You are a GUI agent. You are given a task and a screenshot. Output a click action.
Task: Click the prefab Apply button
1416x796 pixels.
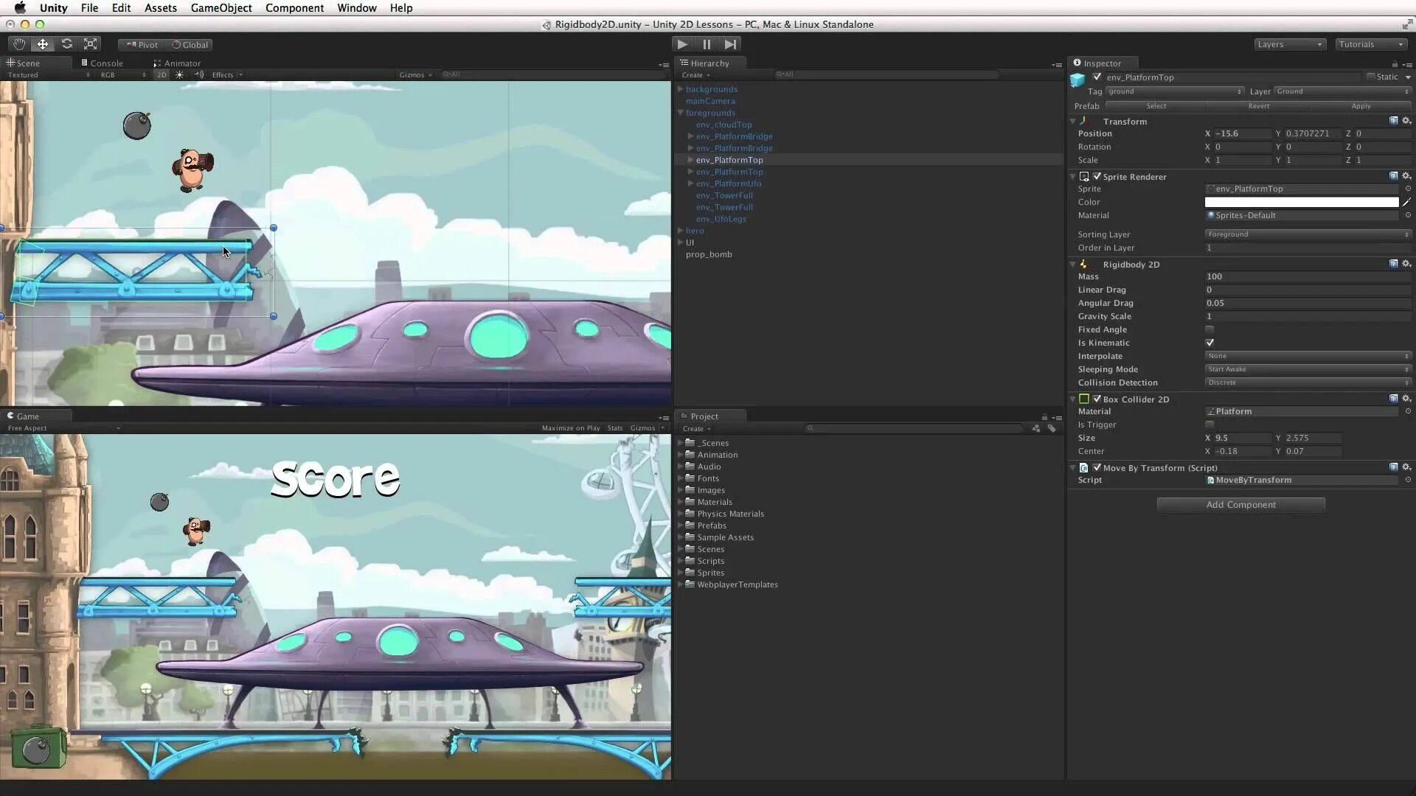tap(1361, 106)
